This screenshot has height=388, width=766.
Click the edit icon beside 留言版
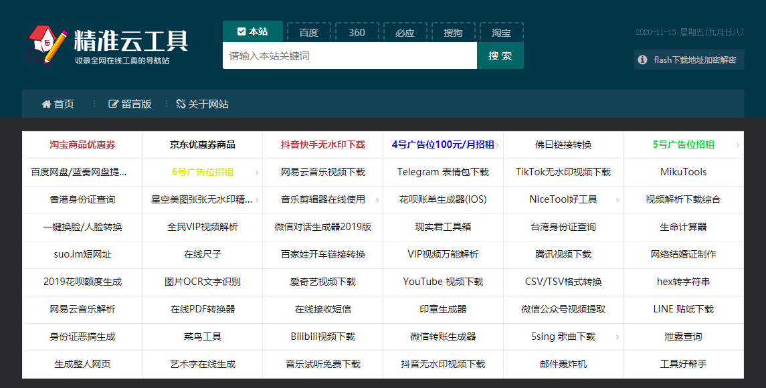tap(113, 104)
